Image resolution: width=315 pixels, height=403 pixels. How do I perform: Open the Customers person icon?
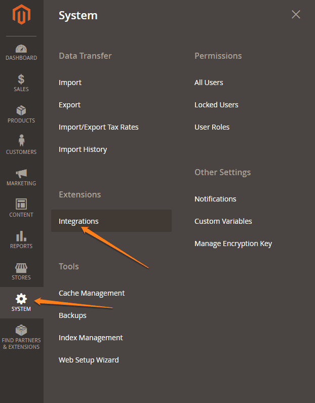click(21, 141)
